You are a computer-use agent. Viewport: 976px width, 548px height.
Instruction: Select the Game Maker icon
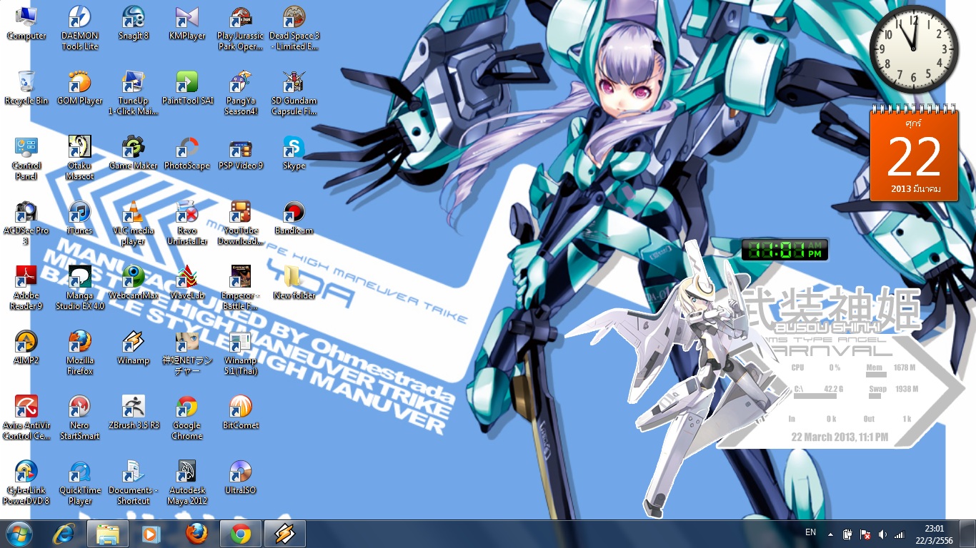tap(134, 153)
